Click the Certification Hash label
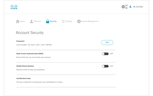The width and height of the screenshot is (153, 96). pyautogui.click(x=23, y=78)
